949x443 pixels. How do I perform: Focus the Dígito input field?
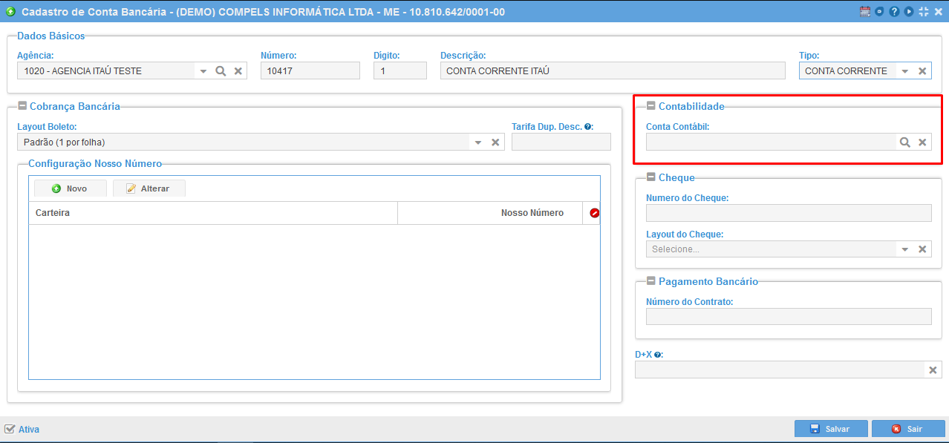pyautogui.click(x=400, y=70)
